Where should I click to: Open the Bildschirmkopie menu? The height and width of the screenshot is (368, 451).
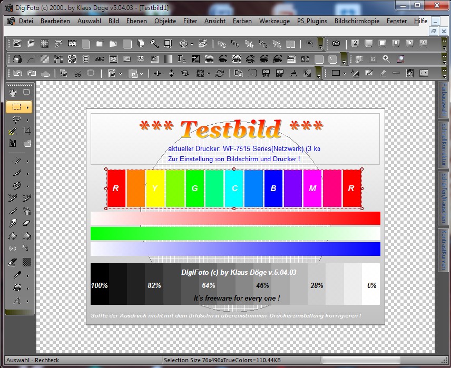click(x=357, y=21)
